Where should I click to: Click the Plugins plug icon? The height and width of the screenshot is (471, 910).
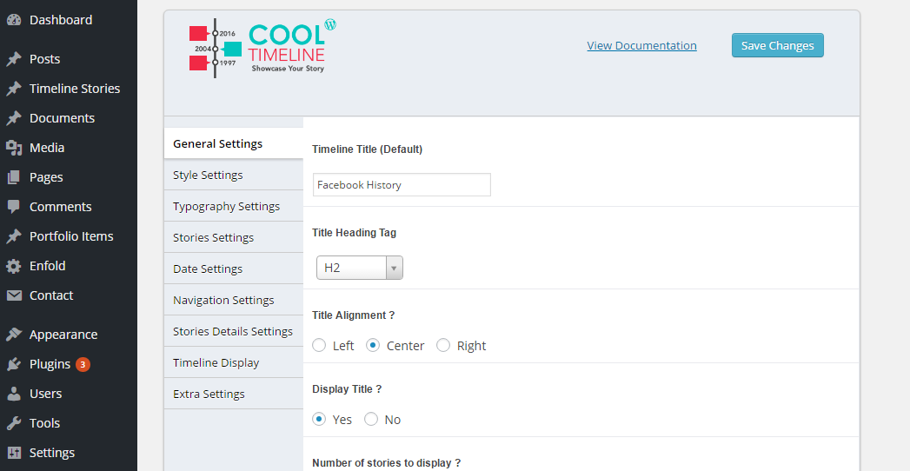[14, 364]
